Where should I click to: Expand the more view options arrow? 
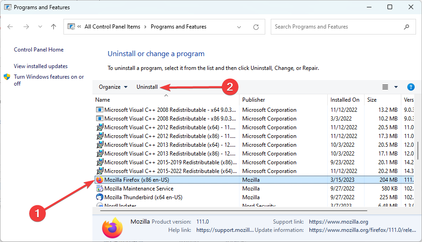tap(396, 87)
